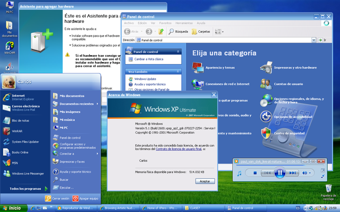
Task: Click the up-folder icon in Panel de control toolbar
Action: pos(161,32)
